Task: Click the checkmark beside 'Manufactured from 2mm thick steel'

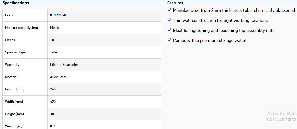Action: pos(169,10)
